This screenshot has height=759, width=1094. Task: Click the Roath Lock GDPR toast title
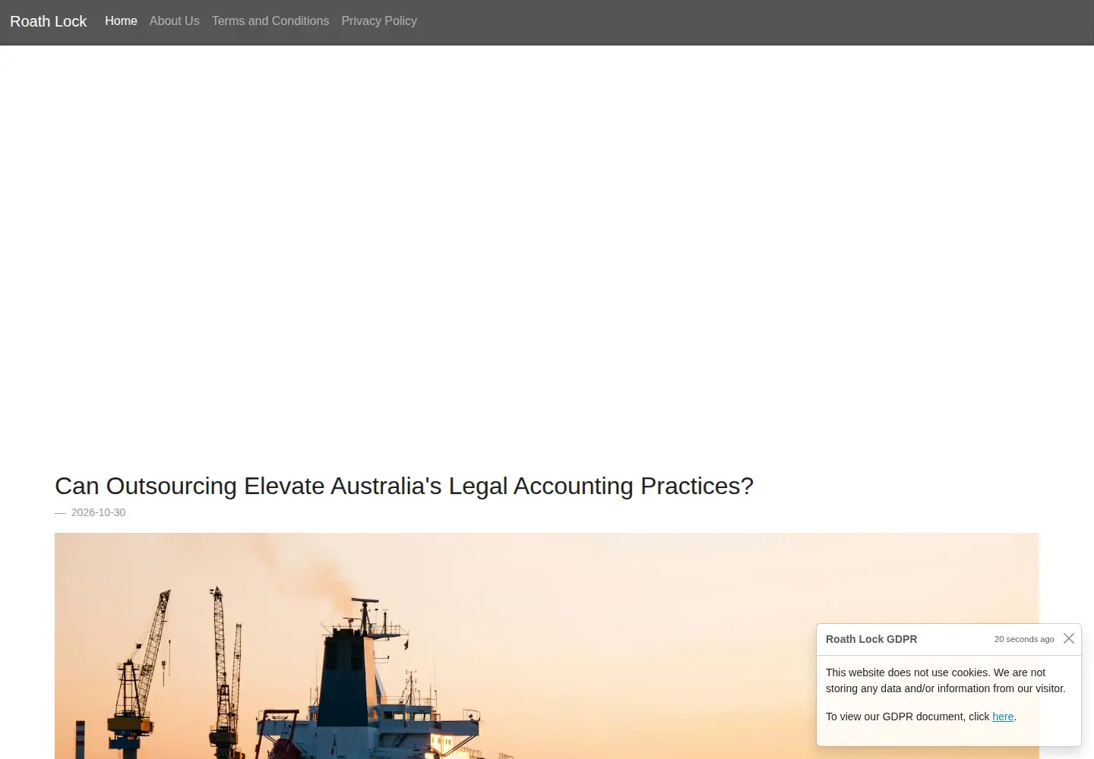pos(871,639)
